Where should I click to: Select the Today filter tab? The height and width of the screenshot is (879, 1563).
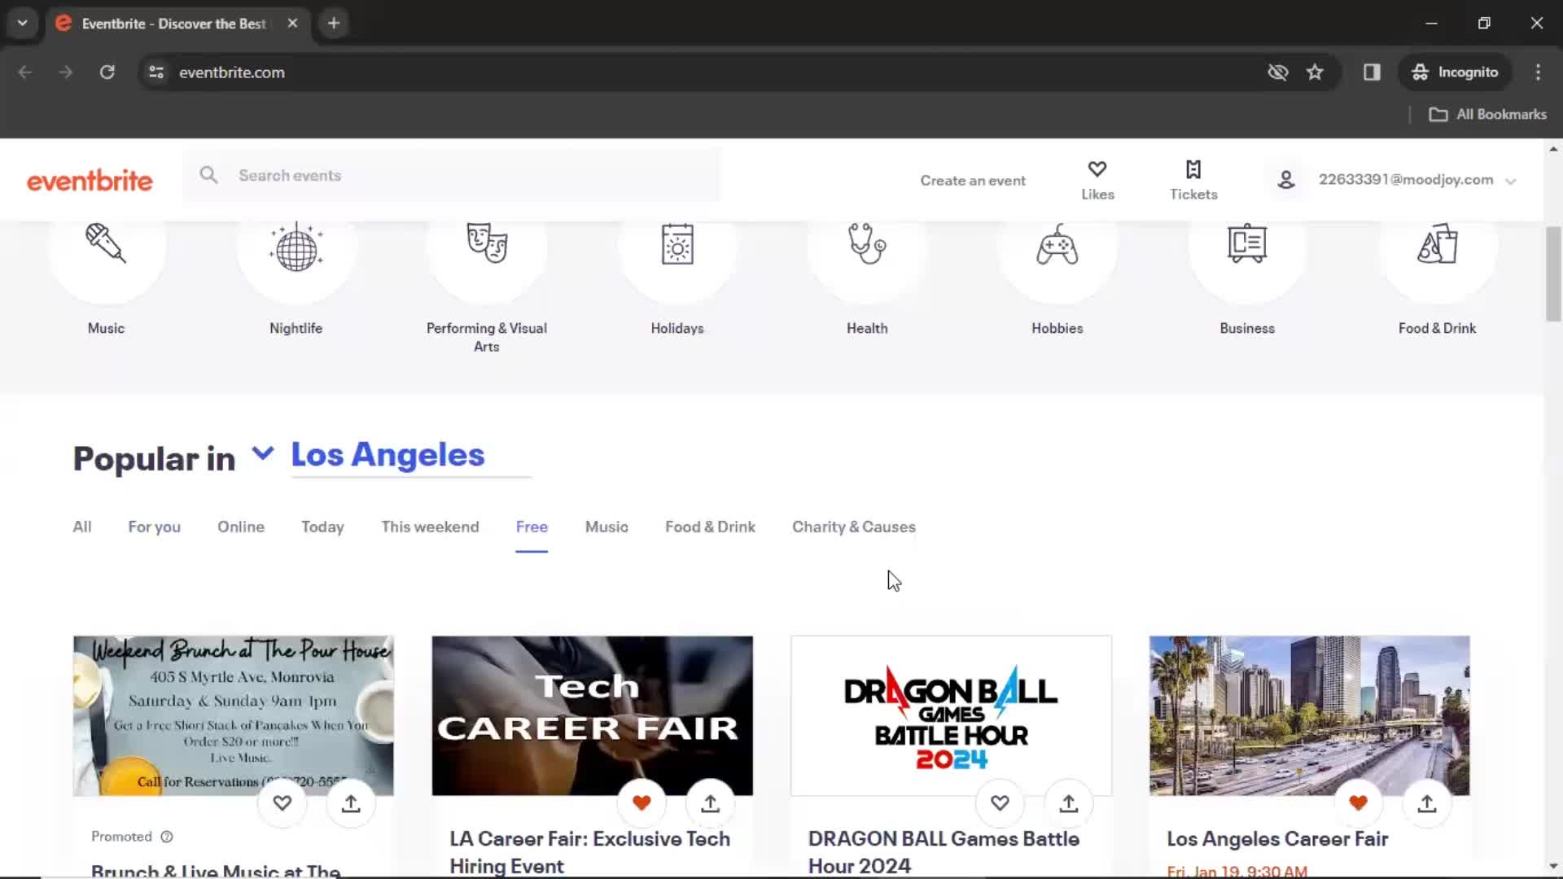(x=322, y=527)
